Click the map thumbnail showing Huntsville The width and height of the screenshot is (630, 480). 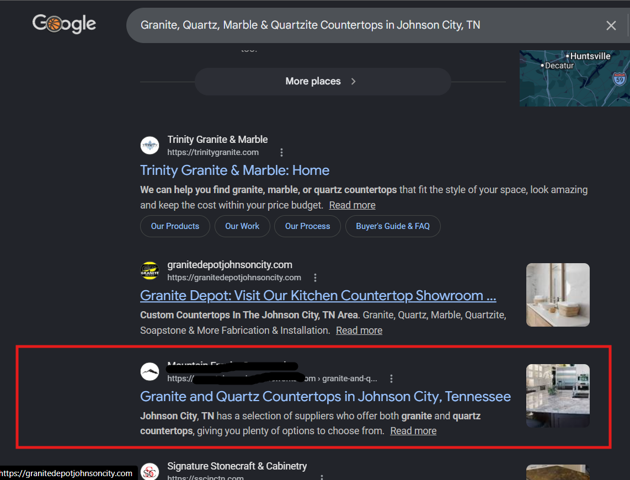(x=574, y=78)
